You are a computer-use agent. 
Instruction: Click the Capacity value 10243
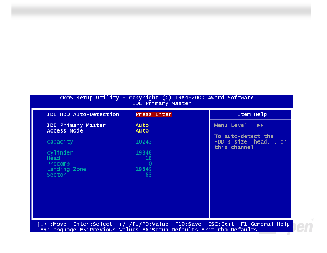tap(144, 142)
